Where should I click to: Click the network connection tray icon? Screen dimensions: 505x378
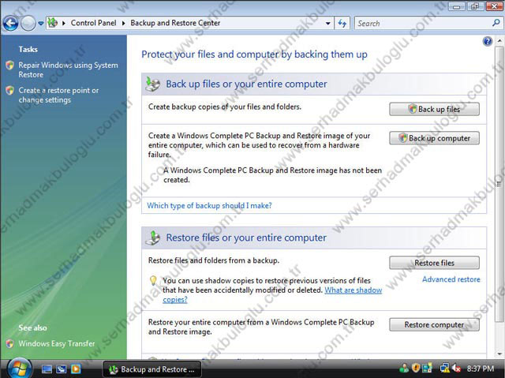[x=445, y=368]
